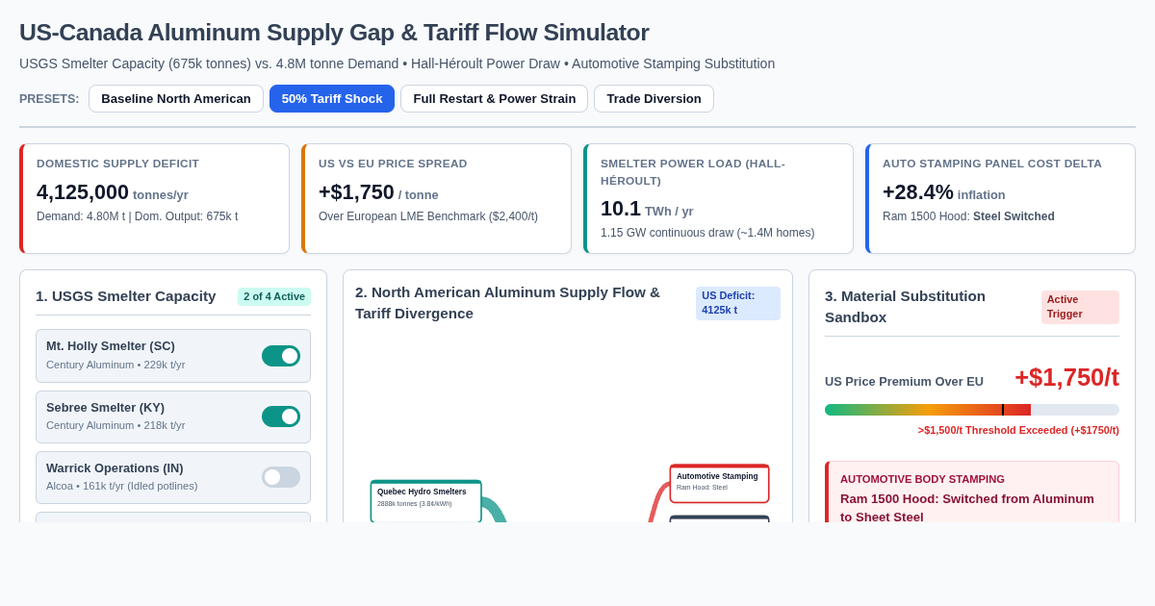This screenshot has width=1155, height=606.
Task: Click Over European LME Benchmark subtext
Action: click(x=428, y=216)
